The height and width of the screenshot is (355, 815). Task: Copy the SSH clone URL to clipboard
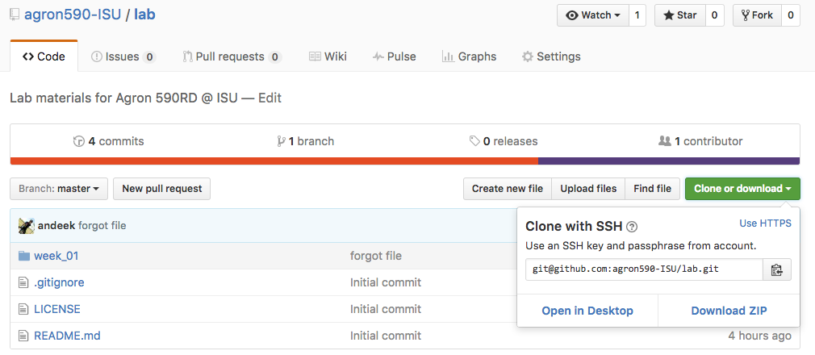tap(777, 269)
